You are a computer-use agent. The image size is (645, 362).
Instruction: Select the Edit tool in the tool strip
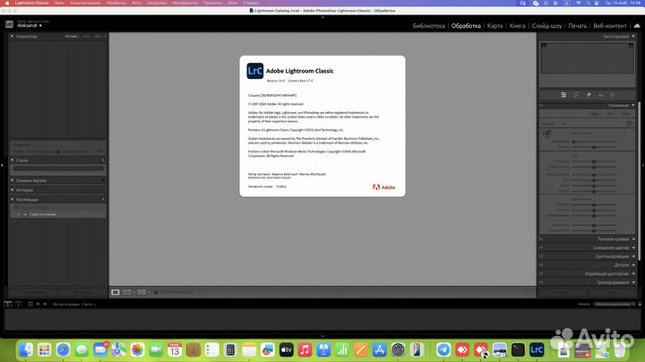click(563, 95)
